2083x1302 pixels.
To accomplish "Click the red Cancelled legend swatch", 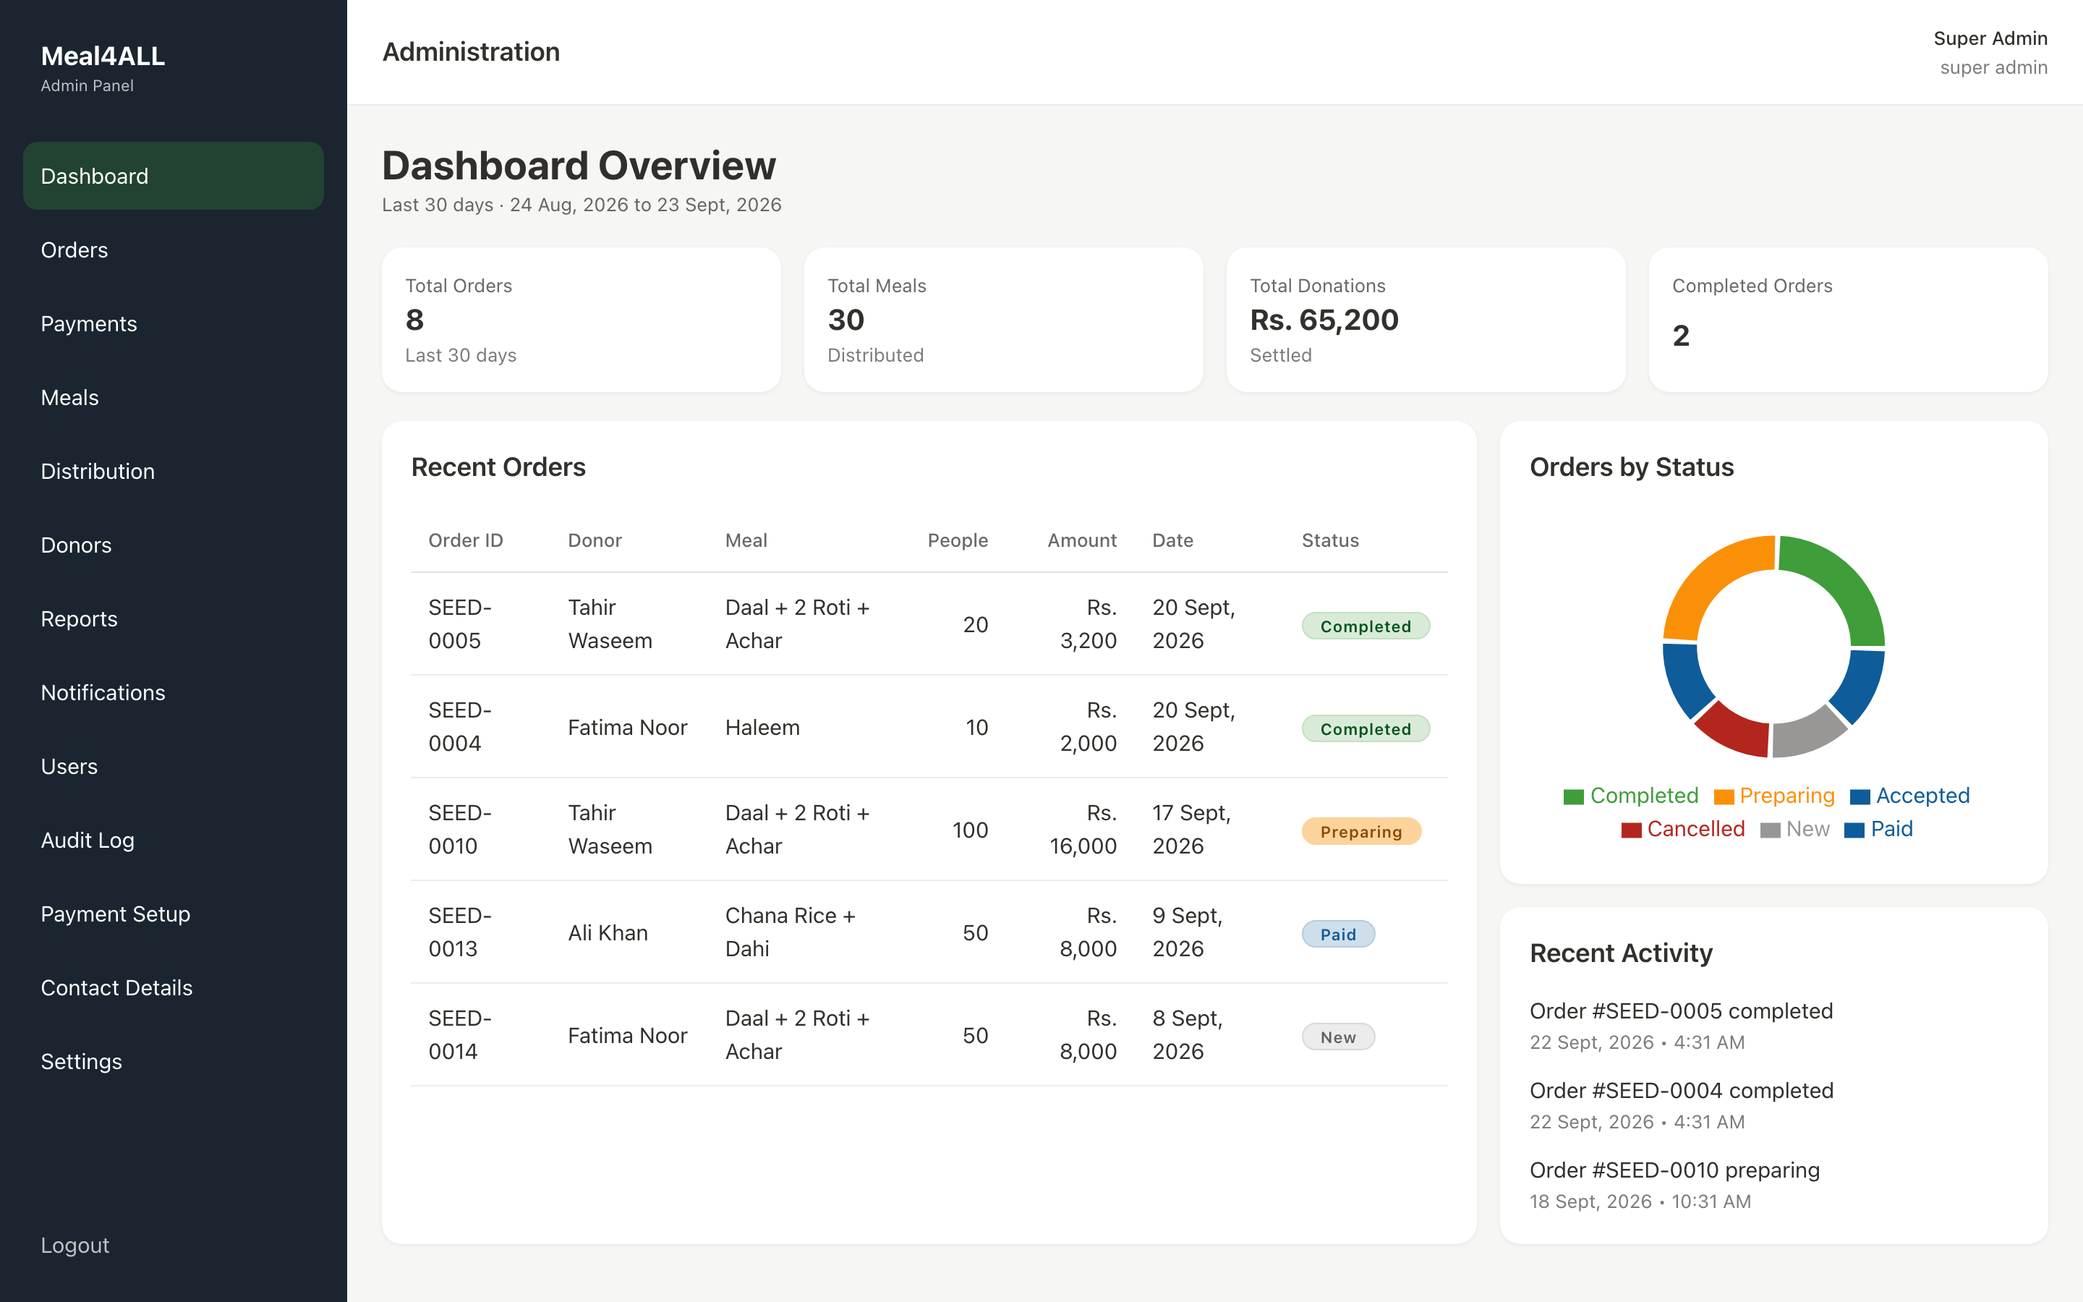I will (x=1631, y=830).
